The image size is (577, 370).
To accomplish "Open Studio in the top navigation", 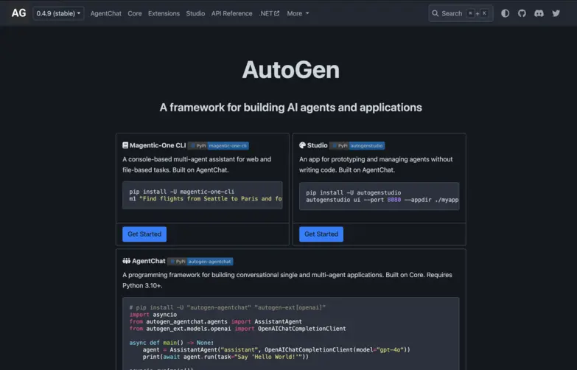I will 195,13.
